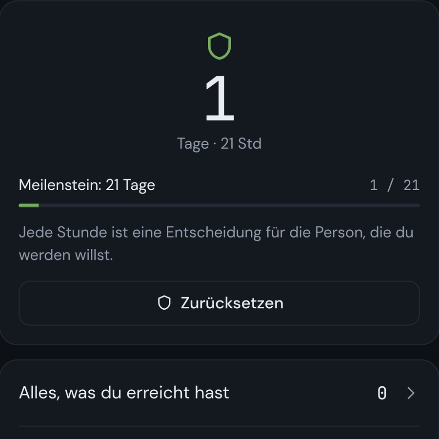This screenshot has width=439, height=439.
Task: Click the green filled part of milestone progress bar
Action: pyautogui.click(x=29, y=205)
